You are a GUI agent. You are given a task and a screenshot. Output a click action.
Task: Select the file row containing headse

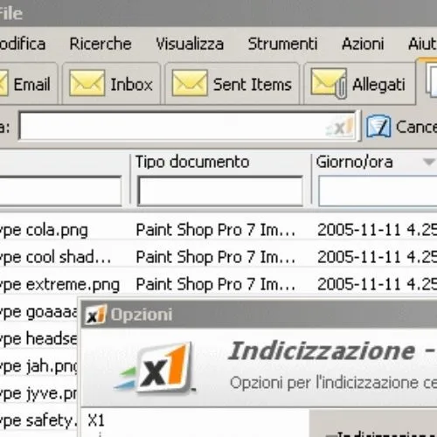point(39,339)
